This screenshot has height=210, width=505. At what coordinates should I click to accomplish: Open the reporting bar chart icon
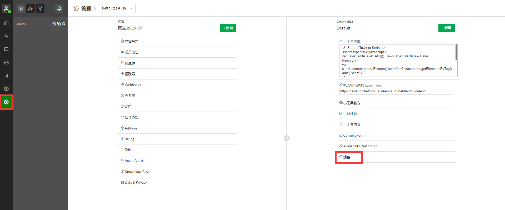(x=6, y=76)
